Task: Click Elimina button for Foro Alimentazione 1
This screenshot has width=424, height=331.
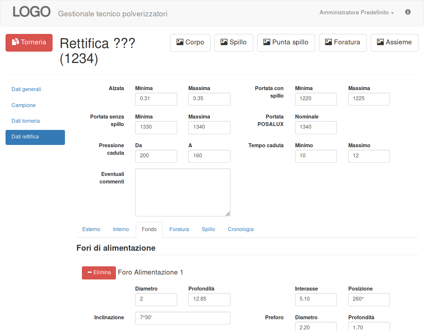Action: pyautogui.click(x=99, y=273)
